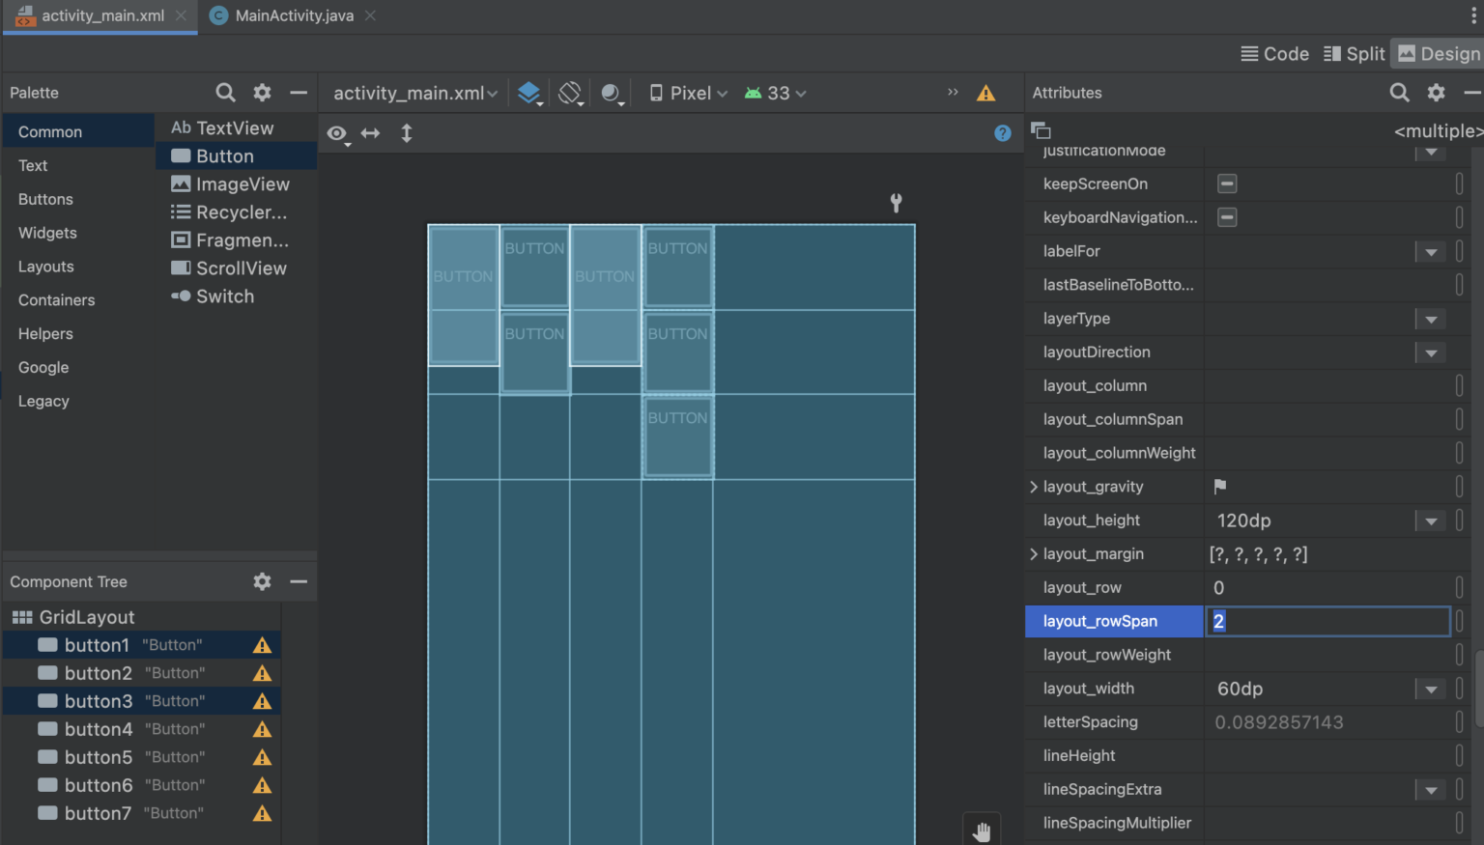Image resolution: width=1484 pixels, height=845 pixels.
Task: Open the Pixel device dropdown
Action: pos(688,93)
